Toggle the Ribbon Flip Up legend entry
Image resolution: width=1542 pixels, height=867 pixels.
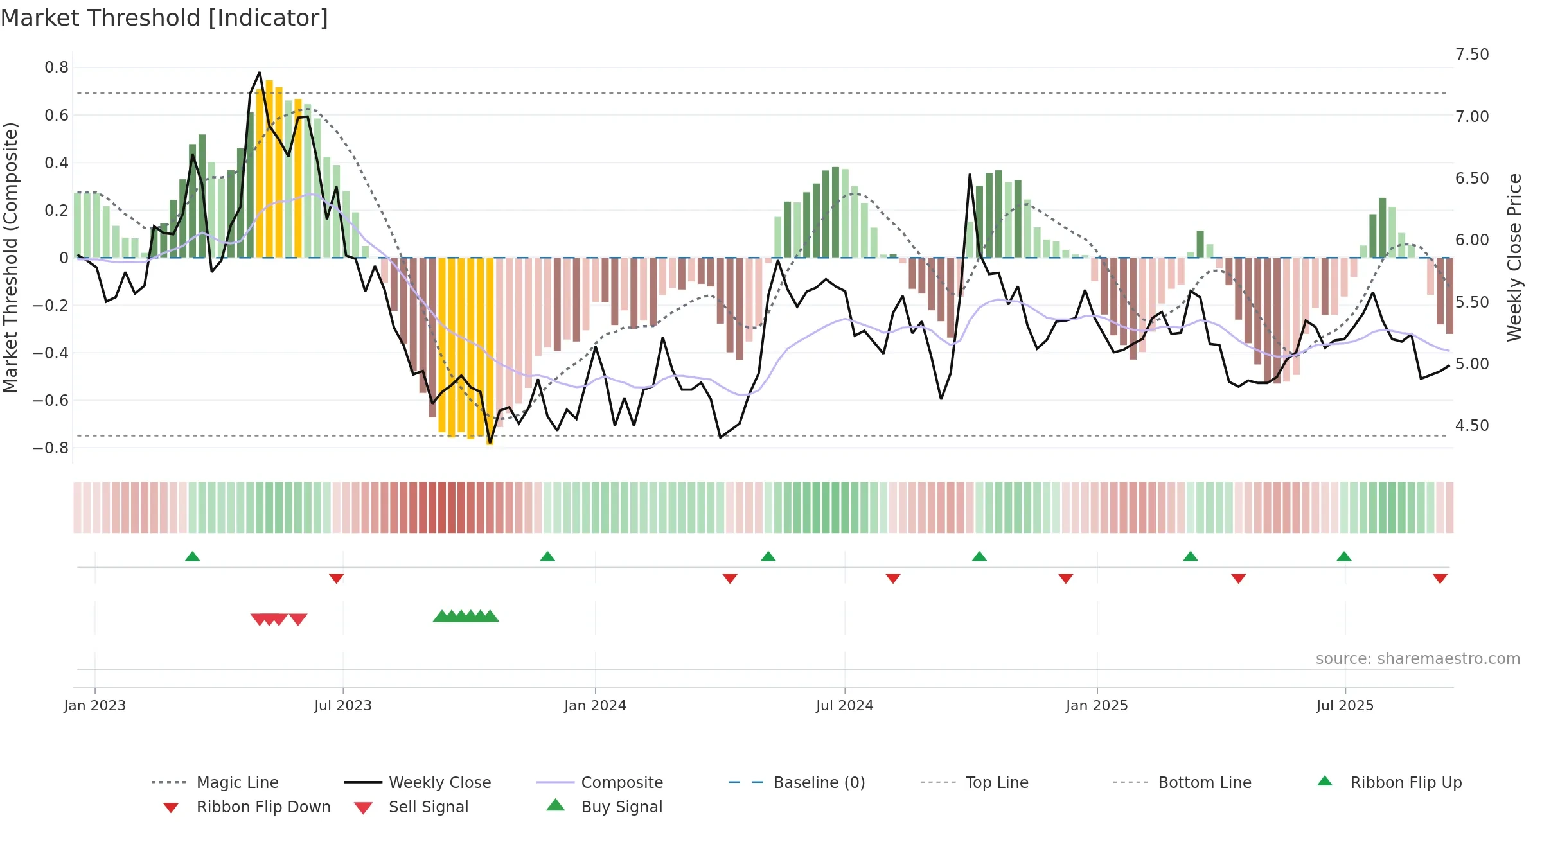(x=1389, y=782)
